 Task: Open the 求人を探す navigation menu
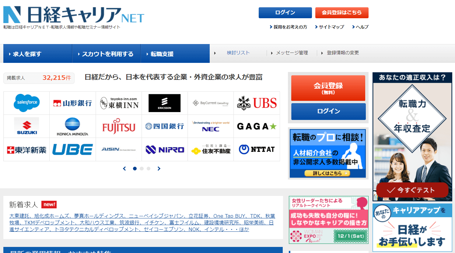[38, 54]
